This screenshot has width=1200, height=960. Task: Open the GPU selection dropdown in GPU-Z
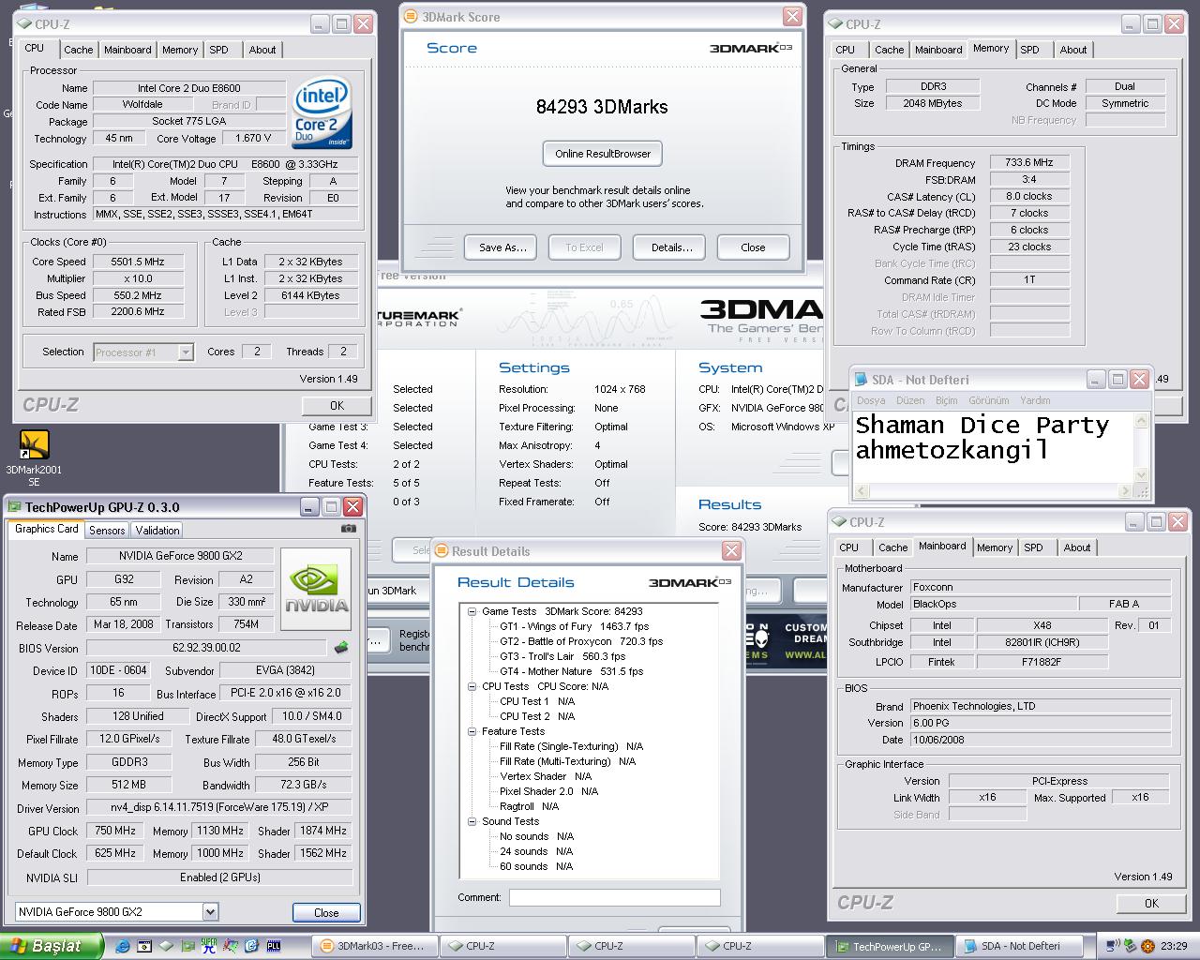(x=210, y=911)
